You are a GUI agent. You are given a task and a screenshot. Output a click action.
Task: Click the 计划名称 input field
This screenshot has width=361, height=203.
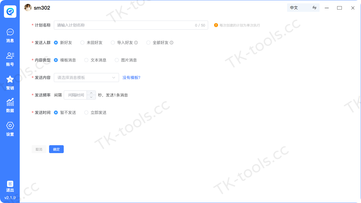coord(131,25)
